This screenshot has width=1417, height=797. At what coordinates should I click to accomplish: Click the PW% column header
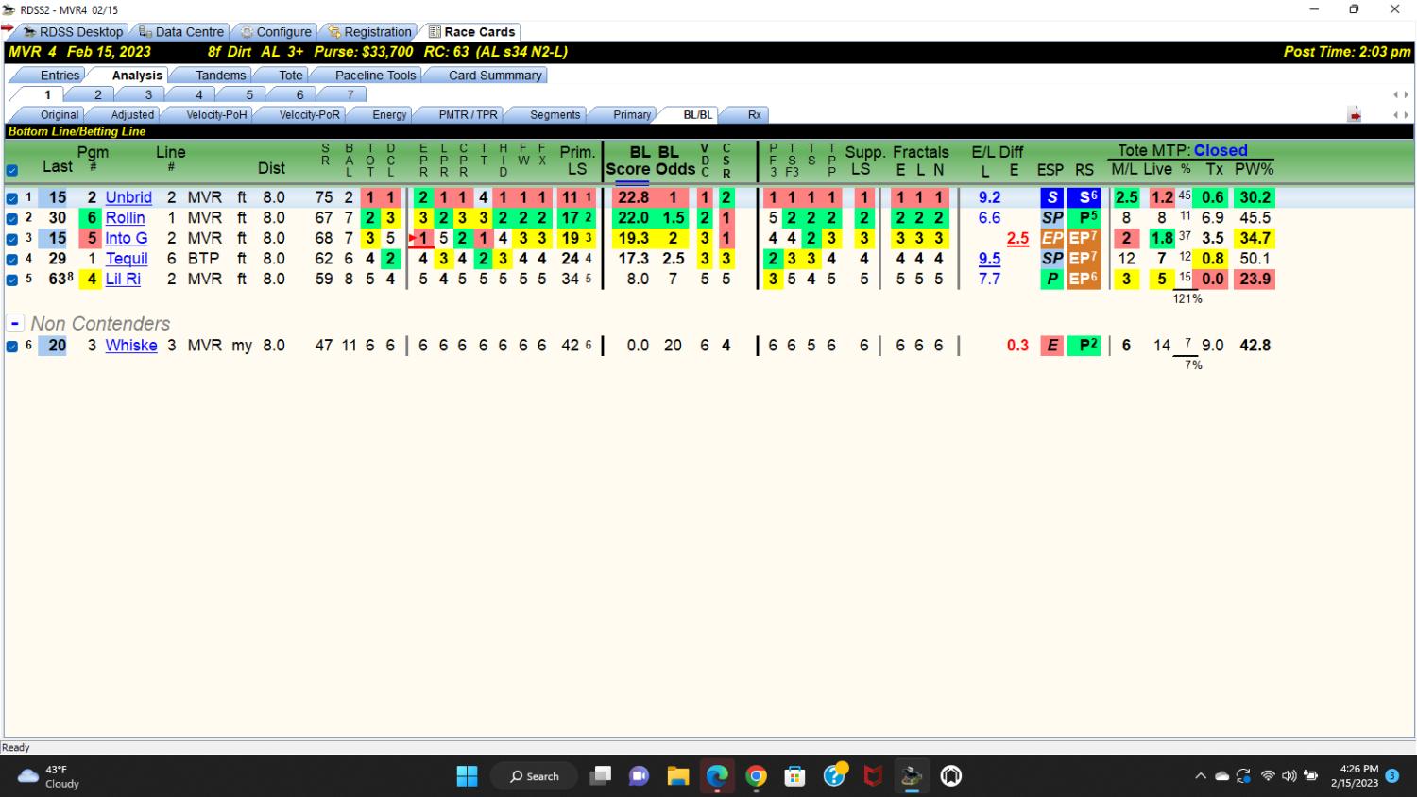[x=1255, y=169]
